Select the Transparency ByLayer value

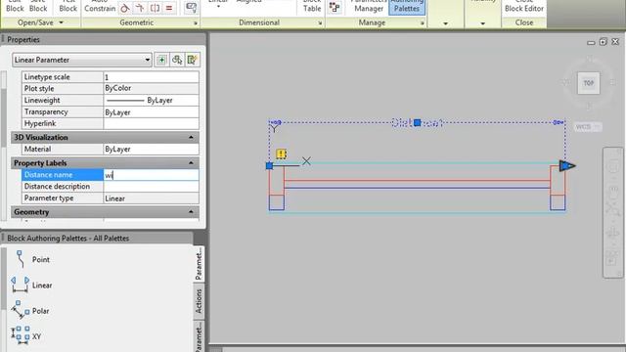[151, 112]
